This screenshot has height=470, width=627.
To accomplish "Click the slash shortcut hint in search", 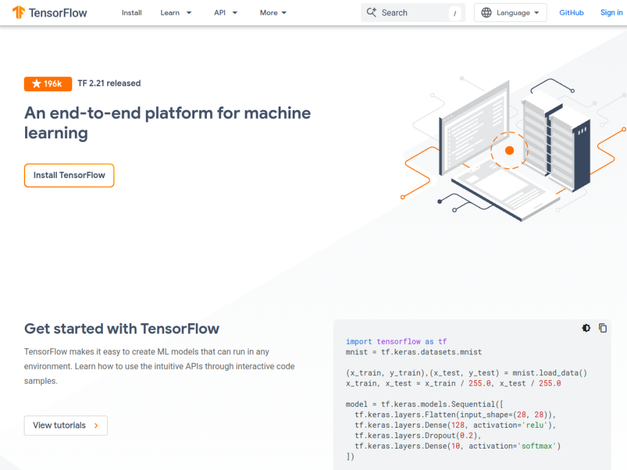I will point(455,13).
